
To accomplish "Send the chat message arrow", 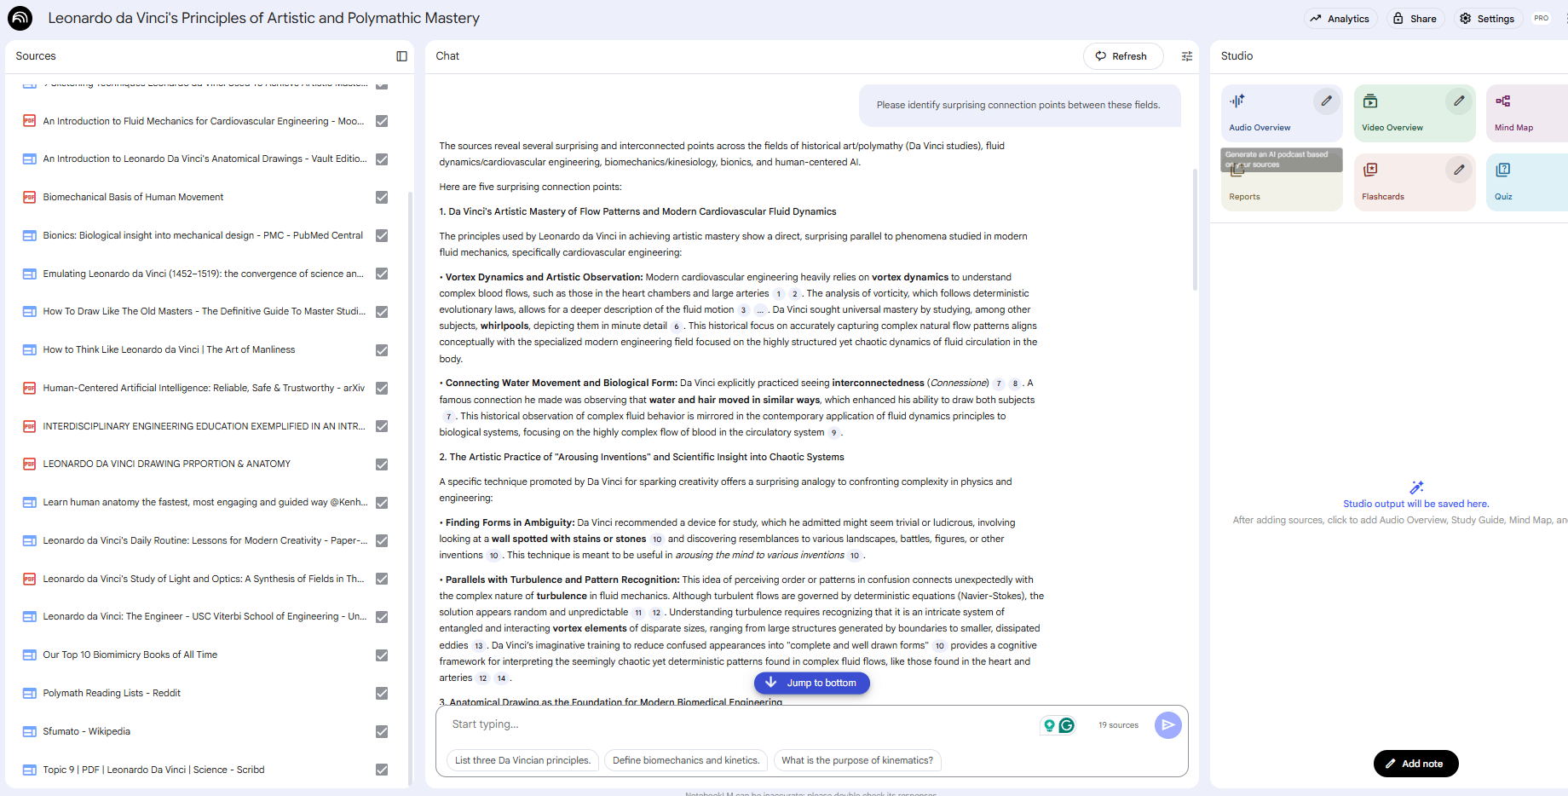I will [1167, 725].
